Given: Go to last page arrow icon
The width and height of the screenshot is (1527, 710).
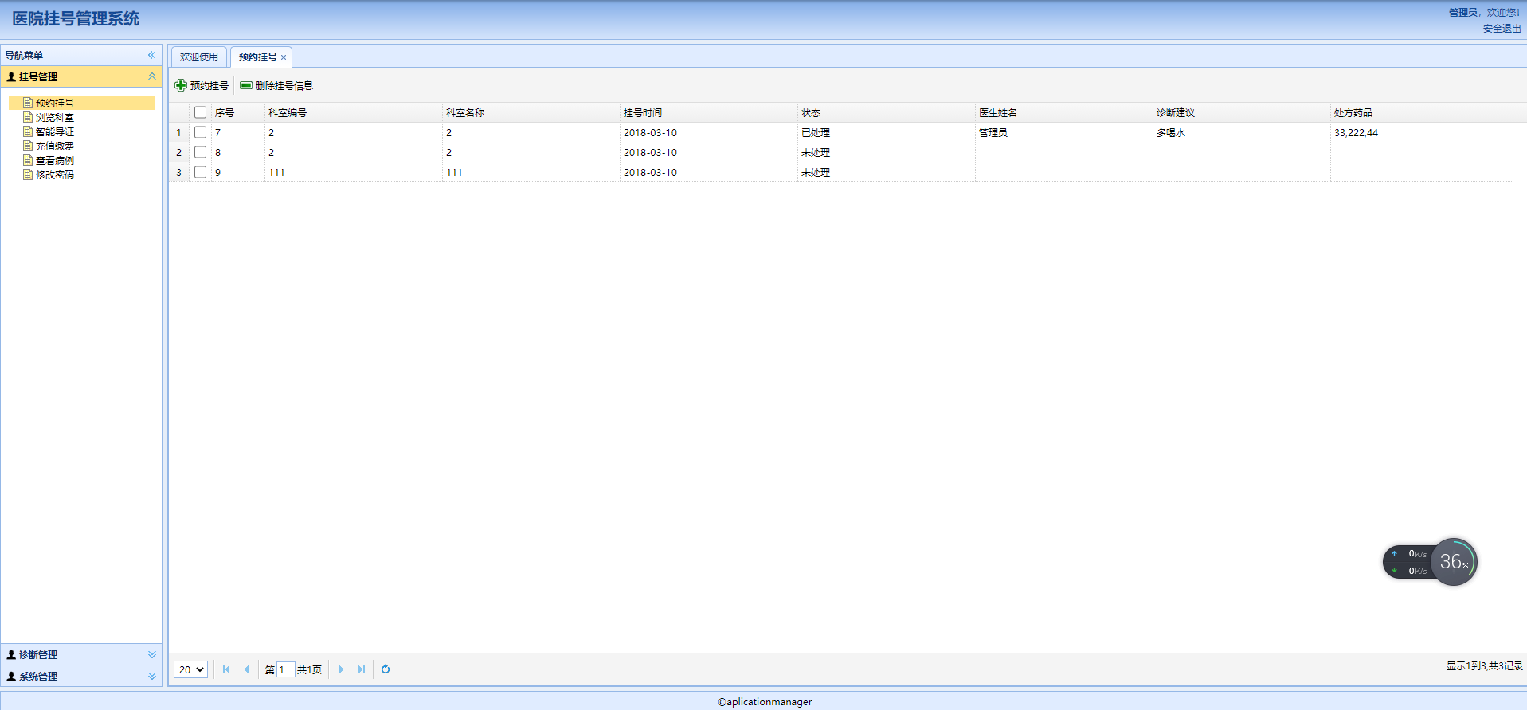Looking at the screenshot, I should click(362, 669).
